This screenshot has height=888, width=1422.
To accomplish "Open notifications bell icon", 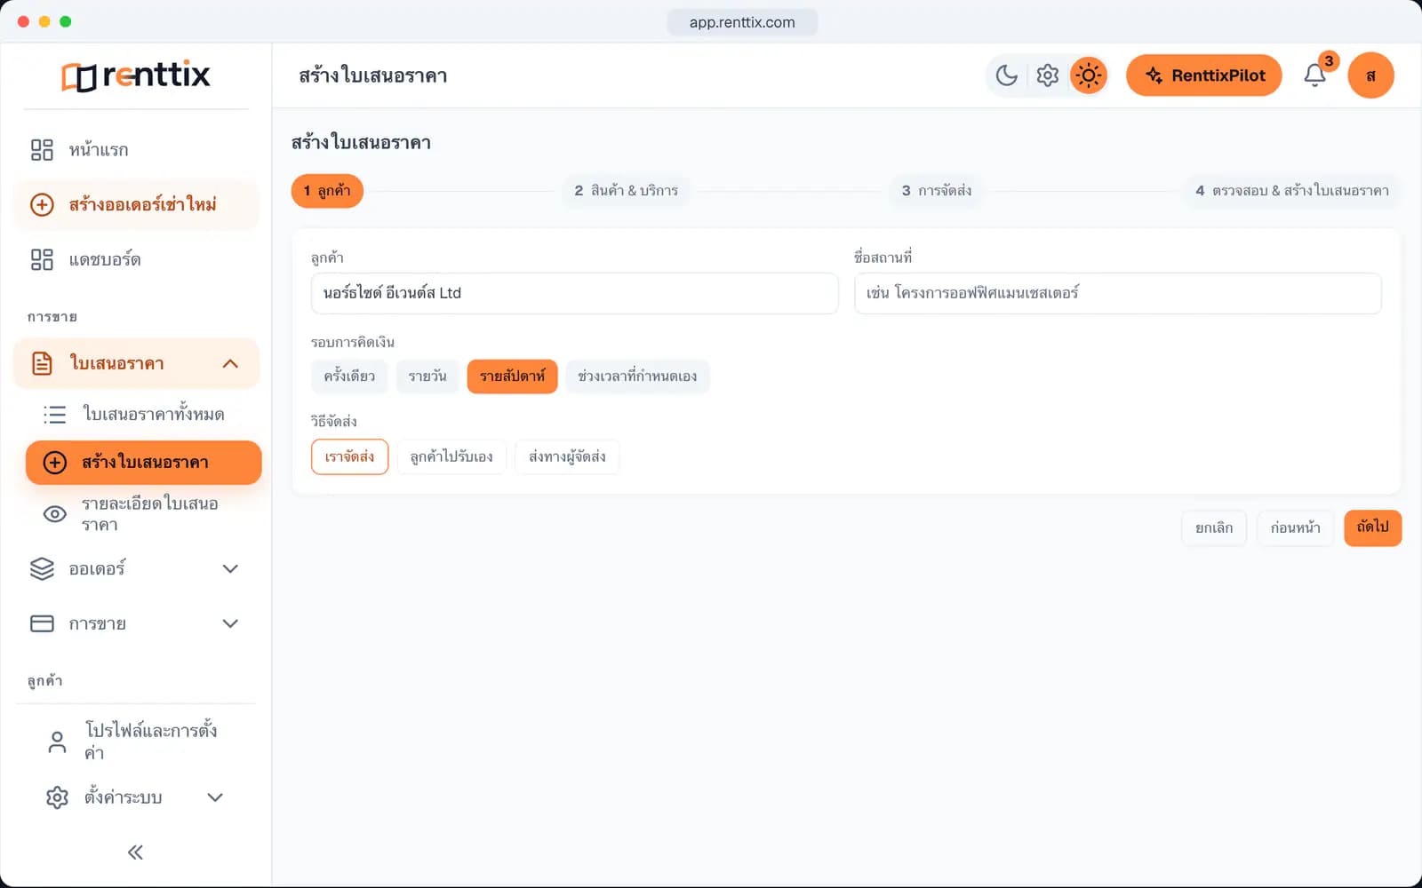I will tap(1314, 75).
